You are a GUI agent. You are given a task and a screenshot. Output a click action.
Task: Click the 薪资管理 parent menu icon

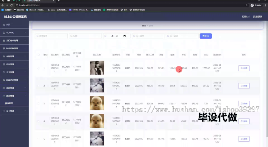pyautogui.click(x=4, y=96)
